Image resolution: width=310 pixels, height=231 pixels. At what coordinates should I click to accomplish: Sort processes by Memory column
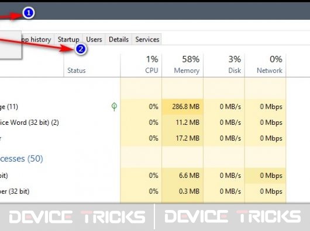182,65
